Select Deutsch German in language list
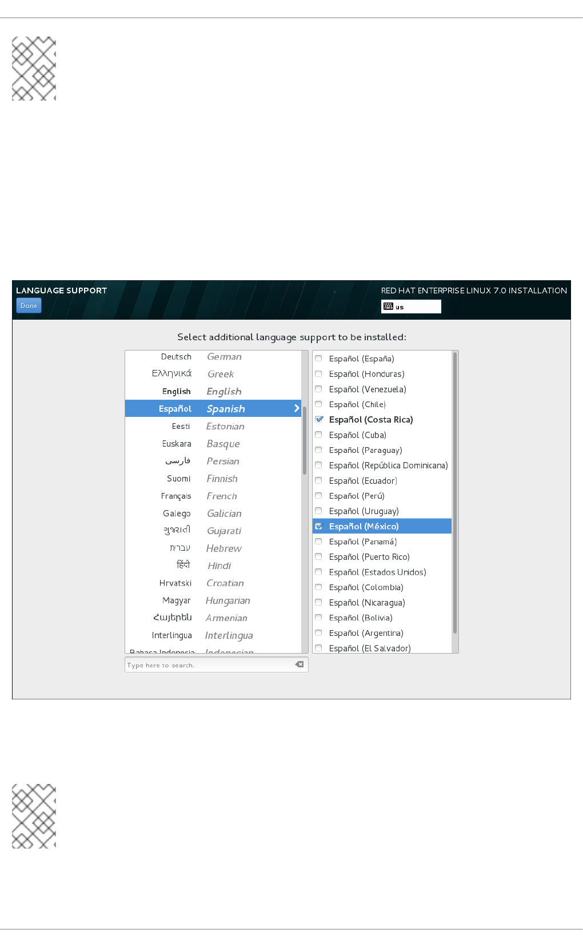Image resolution: width=583 pixels, height=947 pixels. coord(213,356)
